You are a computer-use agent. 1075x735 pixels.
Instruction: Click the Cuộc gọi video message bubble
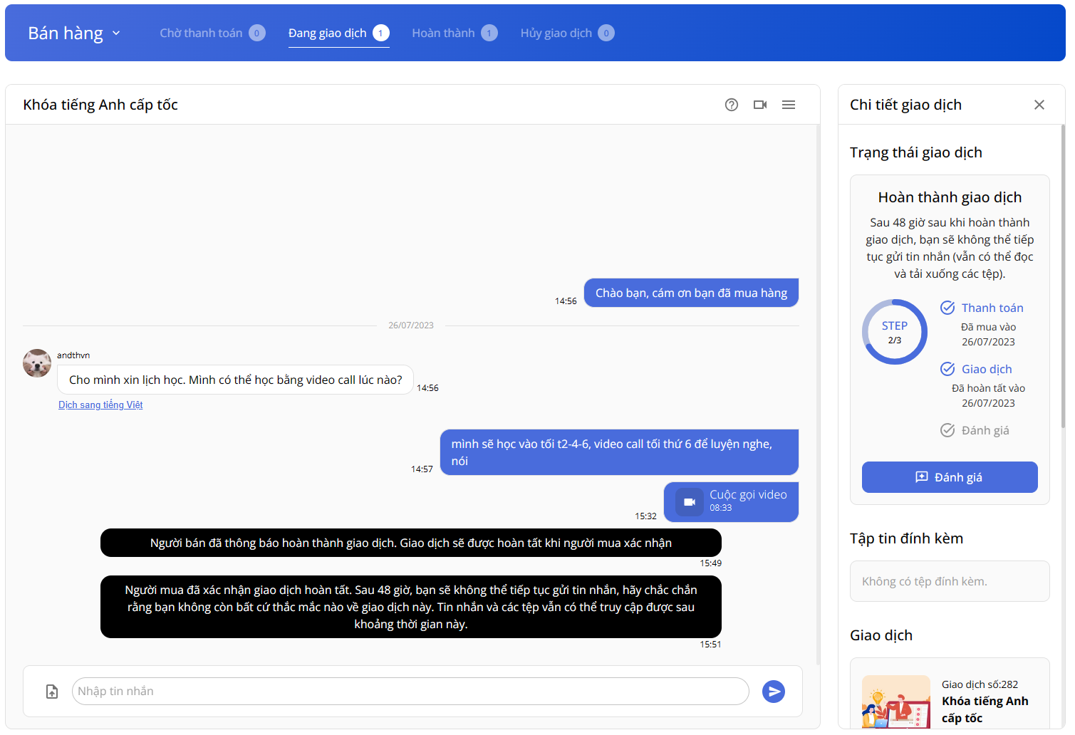(731, 502)
